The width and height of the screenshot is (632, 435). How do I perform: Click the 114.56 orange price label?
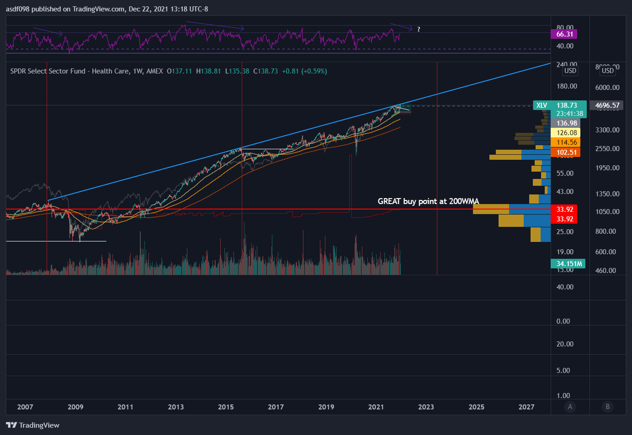point(566,142)
